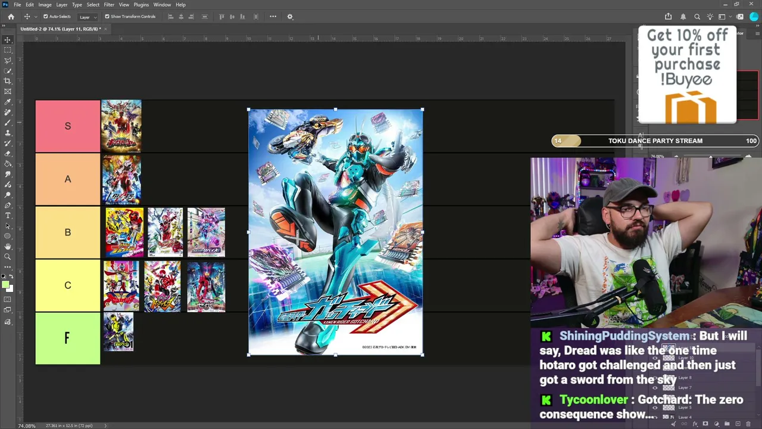Align top edges of layers
The height and width of the screenshot is (429, 762).
pyautogui.click(x=222, y=17)
